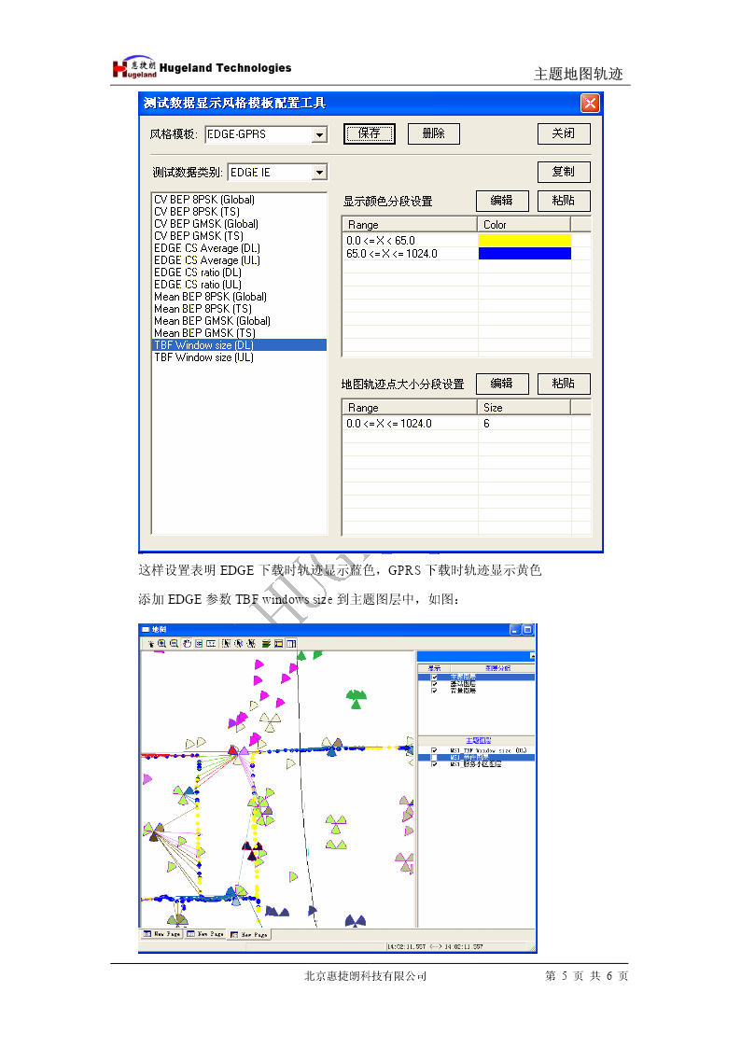741x1048 pixels.
Task: Click the Range header in color table
Action: (x=409, y=225)
